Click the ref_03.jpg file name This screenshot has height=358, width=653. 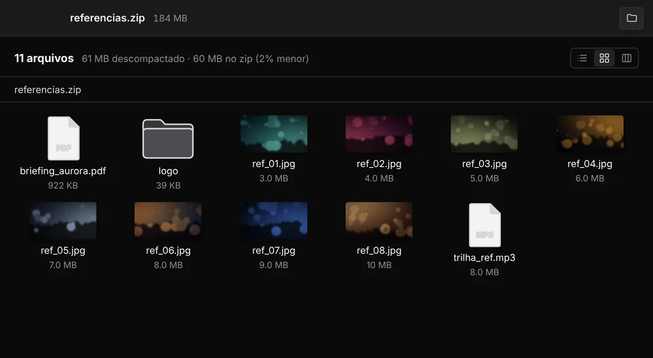(x=484, y=164)
